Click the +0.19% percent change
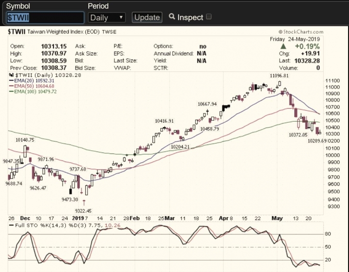349x272 pixels. pos(307,46)
